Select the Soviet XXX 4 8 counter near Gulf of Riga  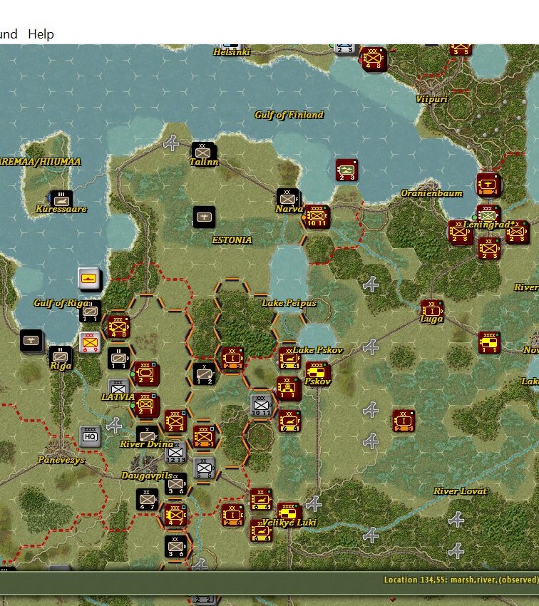point(118,327)
